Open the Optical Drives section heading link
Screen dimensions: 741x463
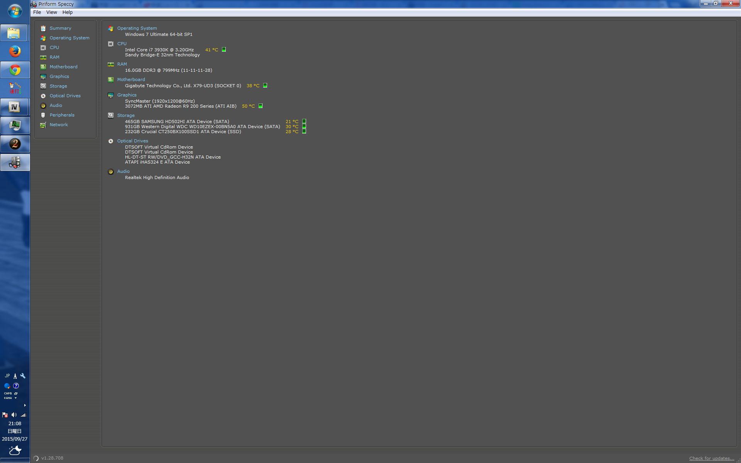coord(133,141)
